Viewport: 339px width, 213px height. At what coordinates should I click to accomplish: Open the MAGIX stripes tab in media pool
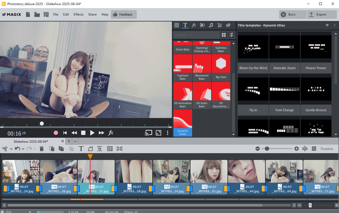tap(228, 25)
